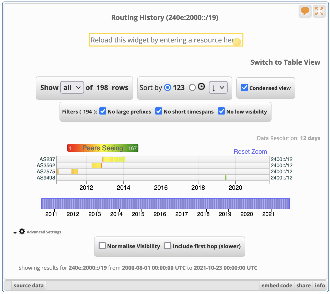Enable the Normalise Visibility checkbox
This screenshot has width=330, height=294.
(x=102, y=246)
